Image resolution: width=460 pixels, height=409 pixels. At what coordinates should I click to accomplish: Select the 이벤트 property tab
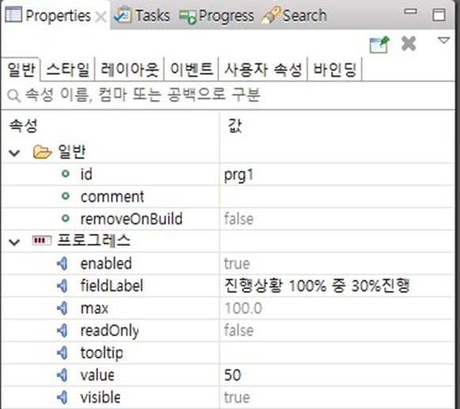[192, 70]
